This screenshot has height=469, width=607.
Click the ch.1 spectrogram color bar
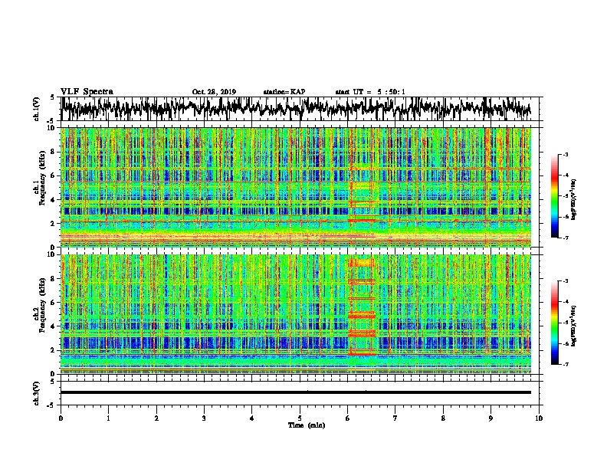[555, 196]
